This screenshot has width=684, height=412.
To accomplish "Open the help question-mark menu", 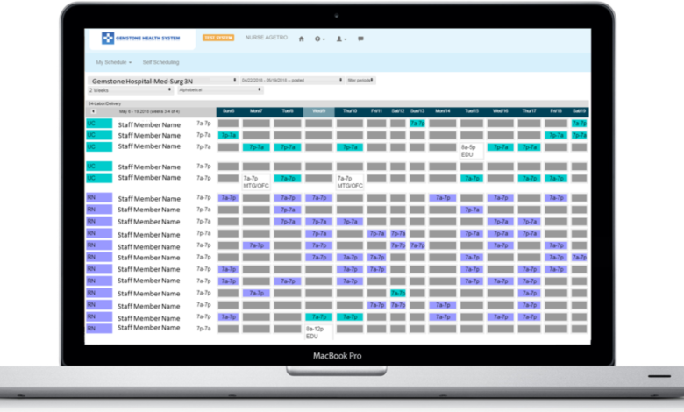I will (x=319, y=39).
